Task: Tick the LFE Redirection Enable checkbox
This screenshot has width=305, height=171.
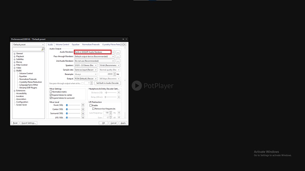Action: (91, 105)
